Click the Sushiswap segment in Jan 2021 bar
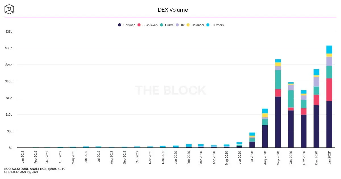 pos(329,90)
